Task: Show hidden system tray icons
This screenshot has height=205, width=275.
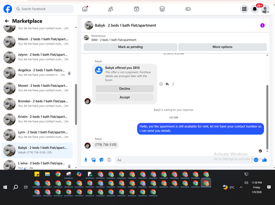Action: (x=241, y=187)
